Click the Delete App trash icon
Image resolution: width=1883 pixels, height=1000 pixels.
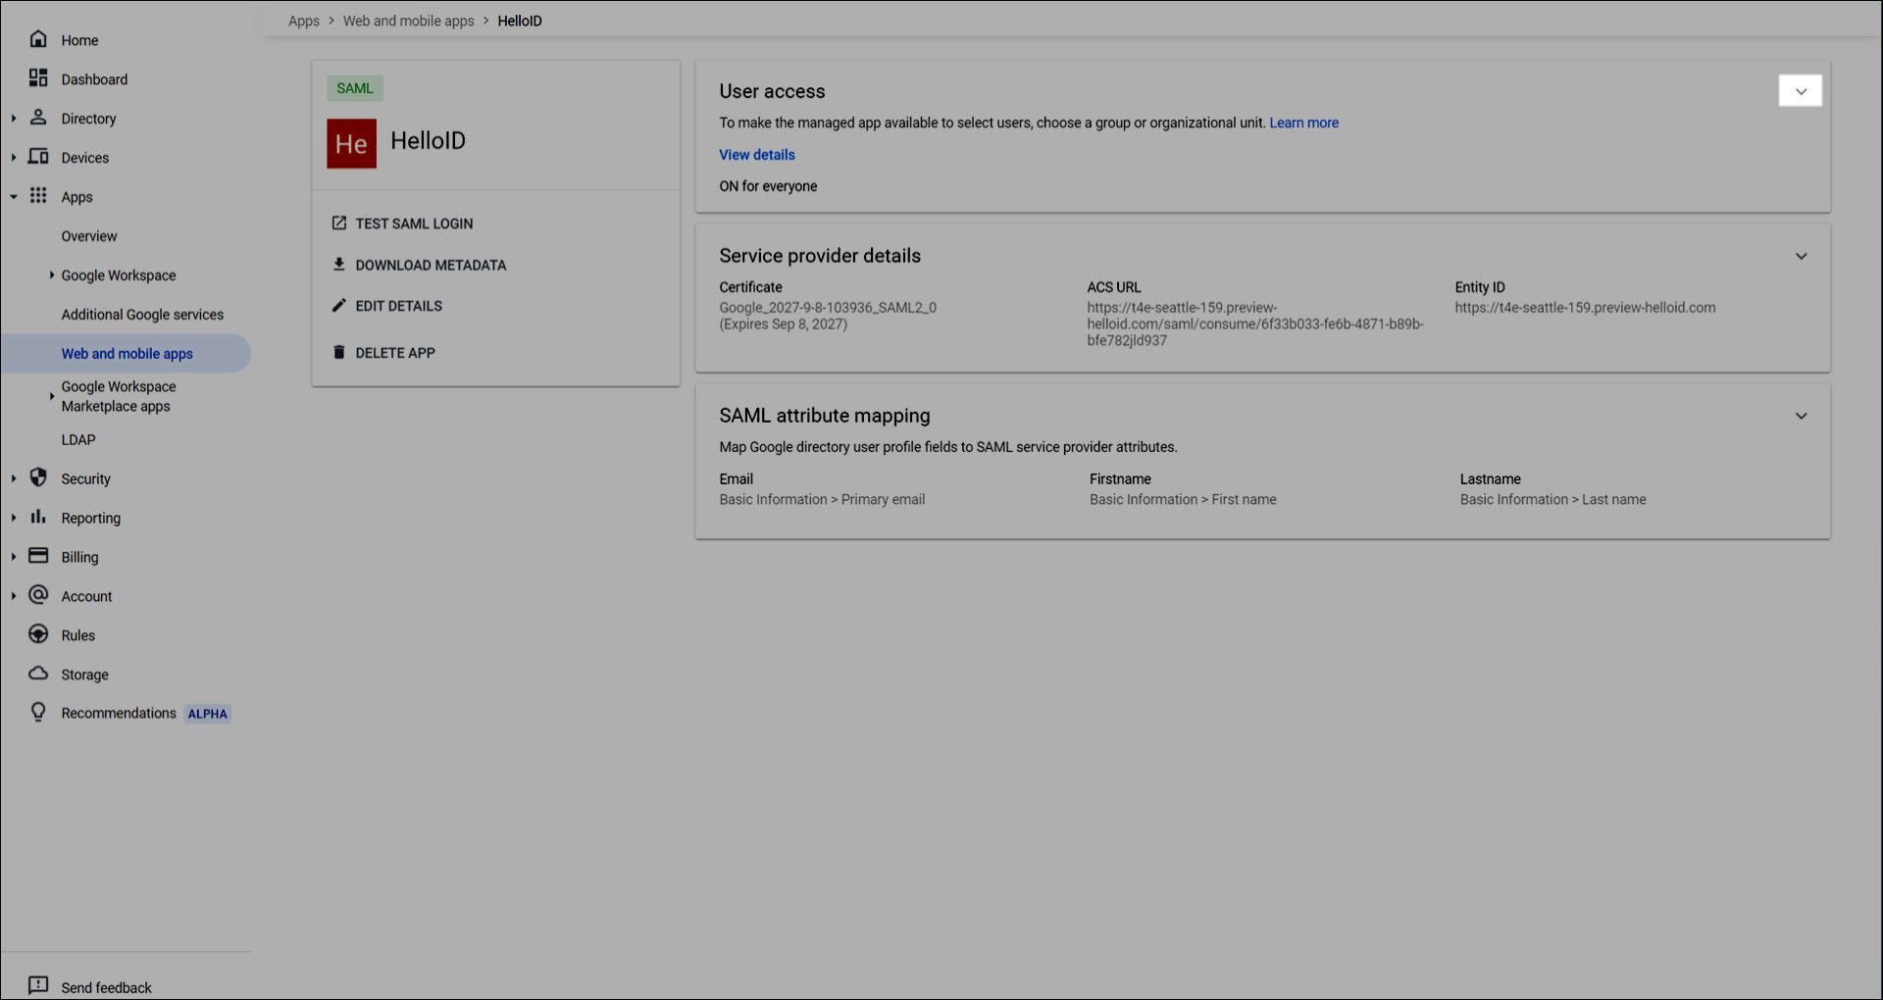[x=339, y=352]
